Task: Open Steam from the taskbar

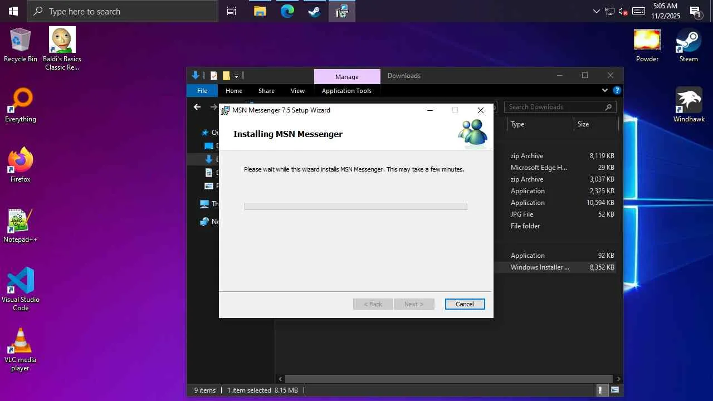Action: (x=314, y=11)
